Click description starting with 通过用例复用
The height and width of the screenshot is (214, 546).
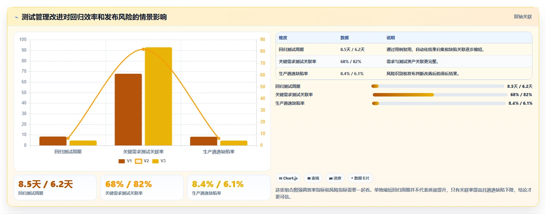435,50
